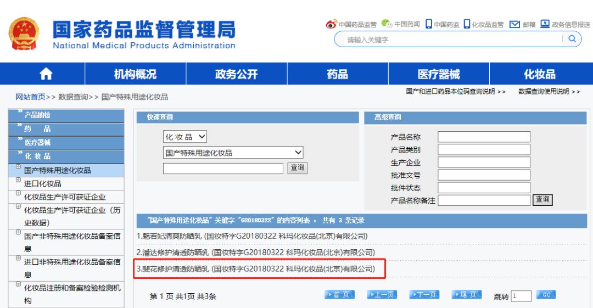Expand icon beside 进口化妆品

click(18, 180)
